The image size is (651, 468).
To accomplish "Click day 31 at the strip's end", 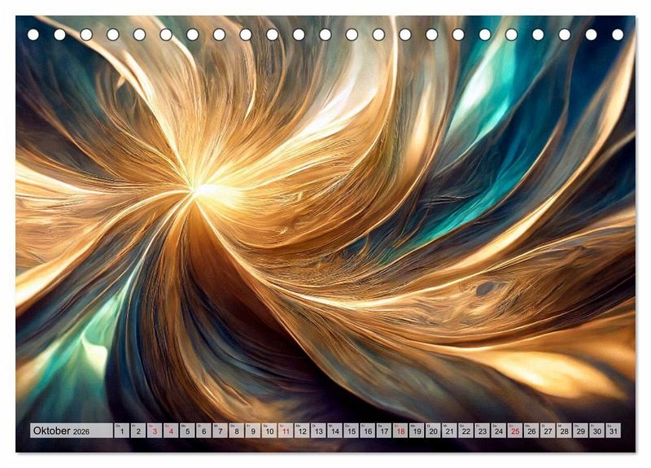I will (x=613, y=431).
